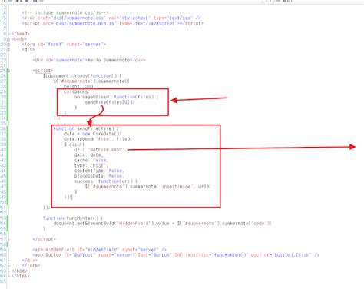The image size is (364, 289).
Task: Click the 'new FormData()' line
Action: pos(92,134)
